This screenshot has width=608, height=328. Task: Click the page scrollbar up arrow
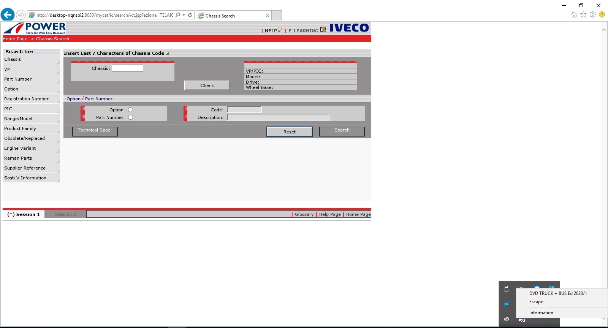604,30
